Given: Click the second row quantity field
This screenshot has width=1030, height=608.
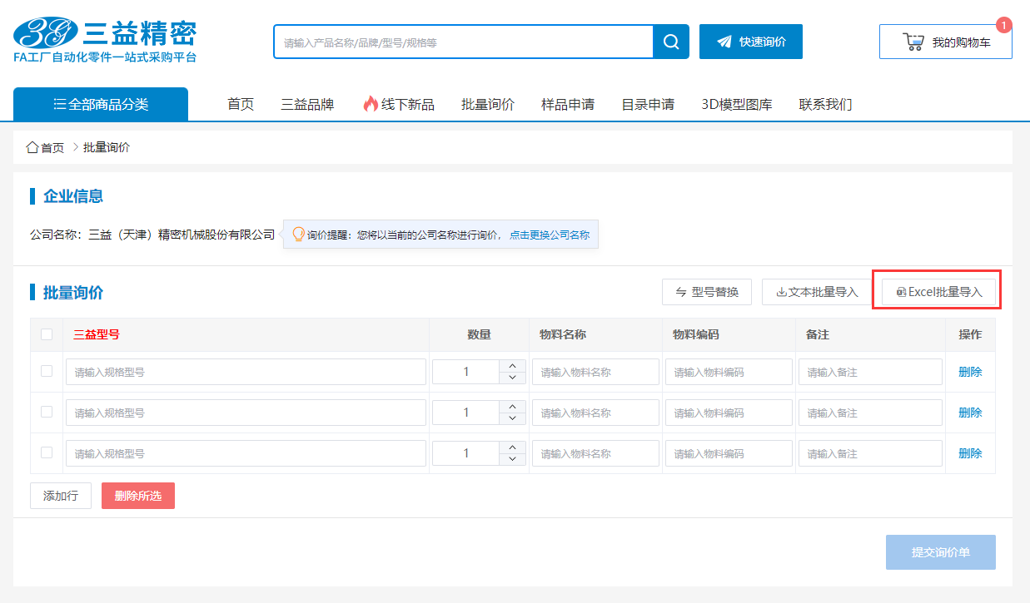Looking at the screenshot, I should [x=466, y=413].
